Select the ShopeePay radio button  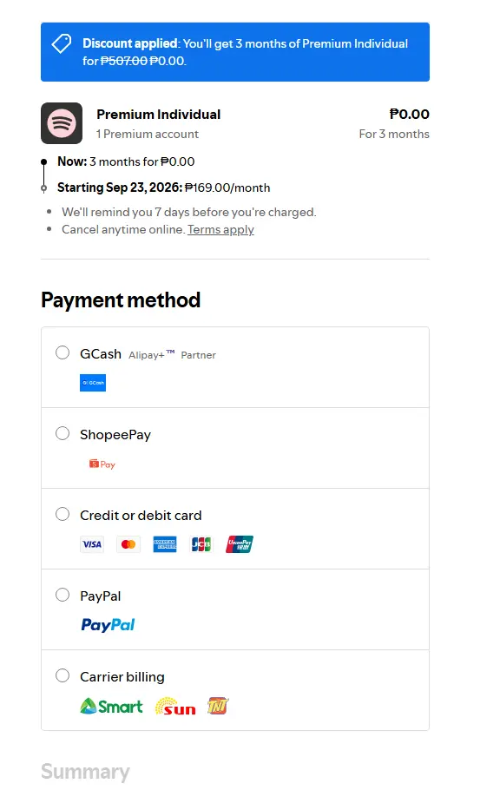point(62,433)
